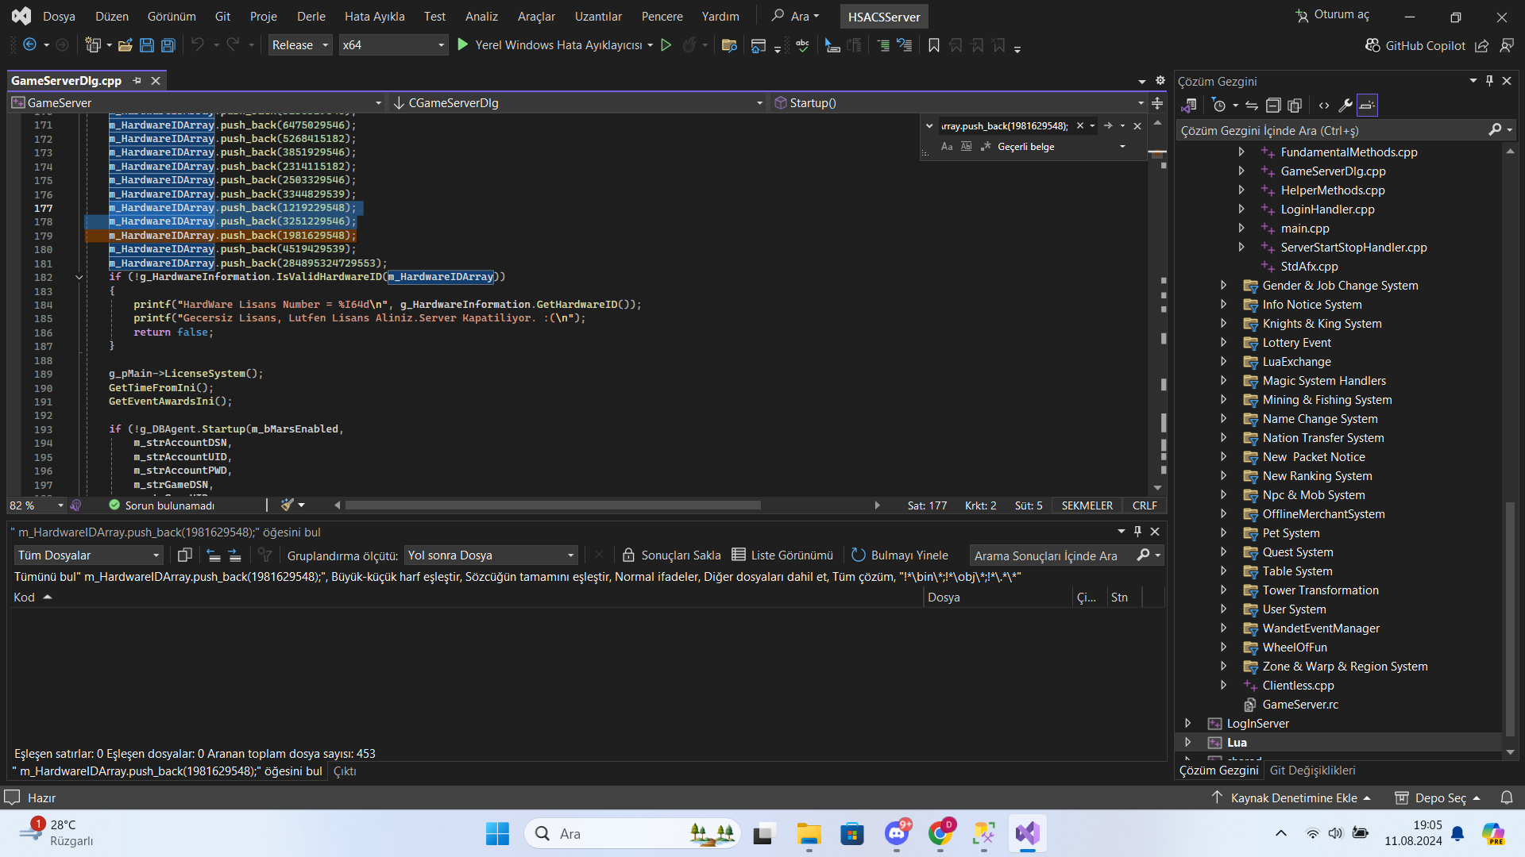Toggle Sonuçları Sakla lock option
The height and width of the screenshot is (857, 1525).
pos(671,555)
